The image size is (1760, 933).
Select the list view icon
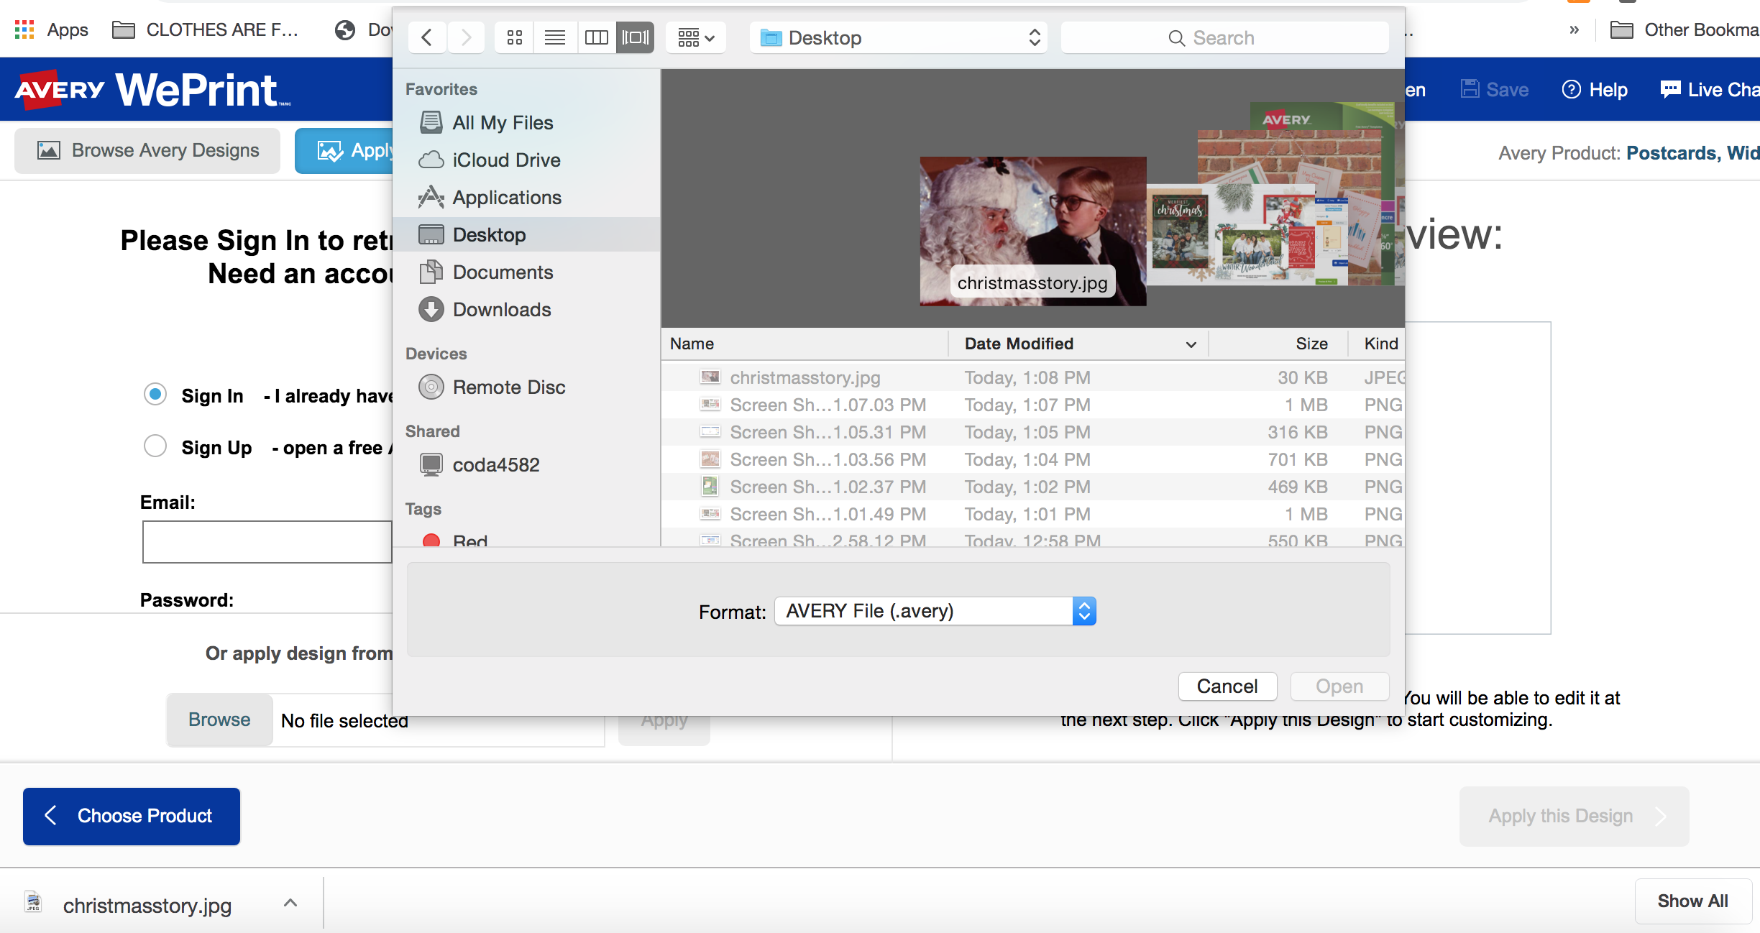click(x=555, y=37)
